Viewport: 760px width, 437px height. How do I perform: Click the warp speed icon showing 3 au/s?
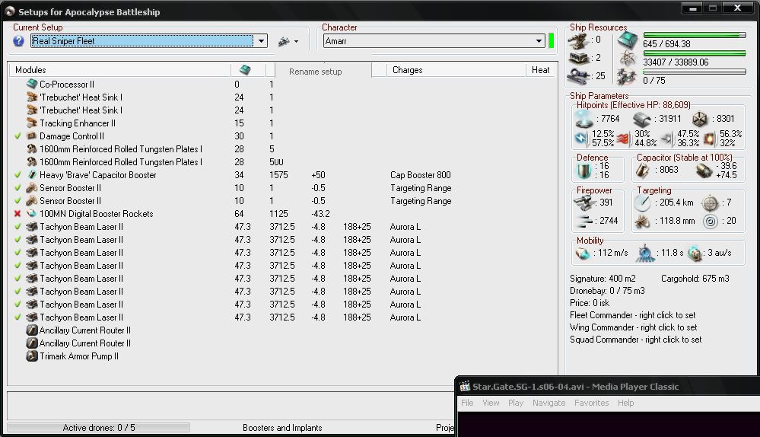pyautogui.click(x=695, y=254)
